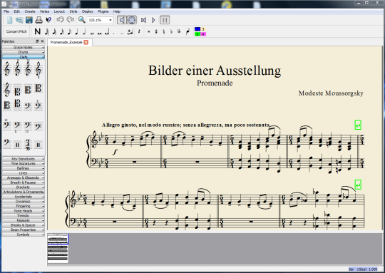The width and height of the screenshot is (385, 273).
Task: Open the Layout menu
Action: (59, 11)
